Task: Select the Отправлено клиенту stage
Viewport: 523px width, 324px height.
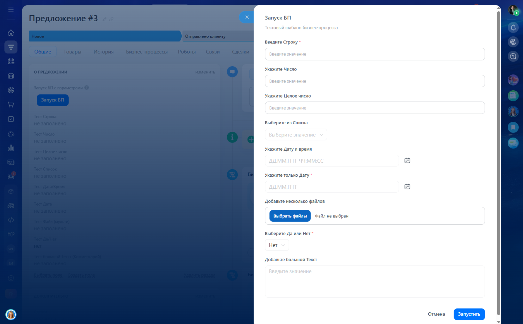Action: pyautogui.click(x=219, y=36)
